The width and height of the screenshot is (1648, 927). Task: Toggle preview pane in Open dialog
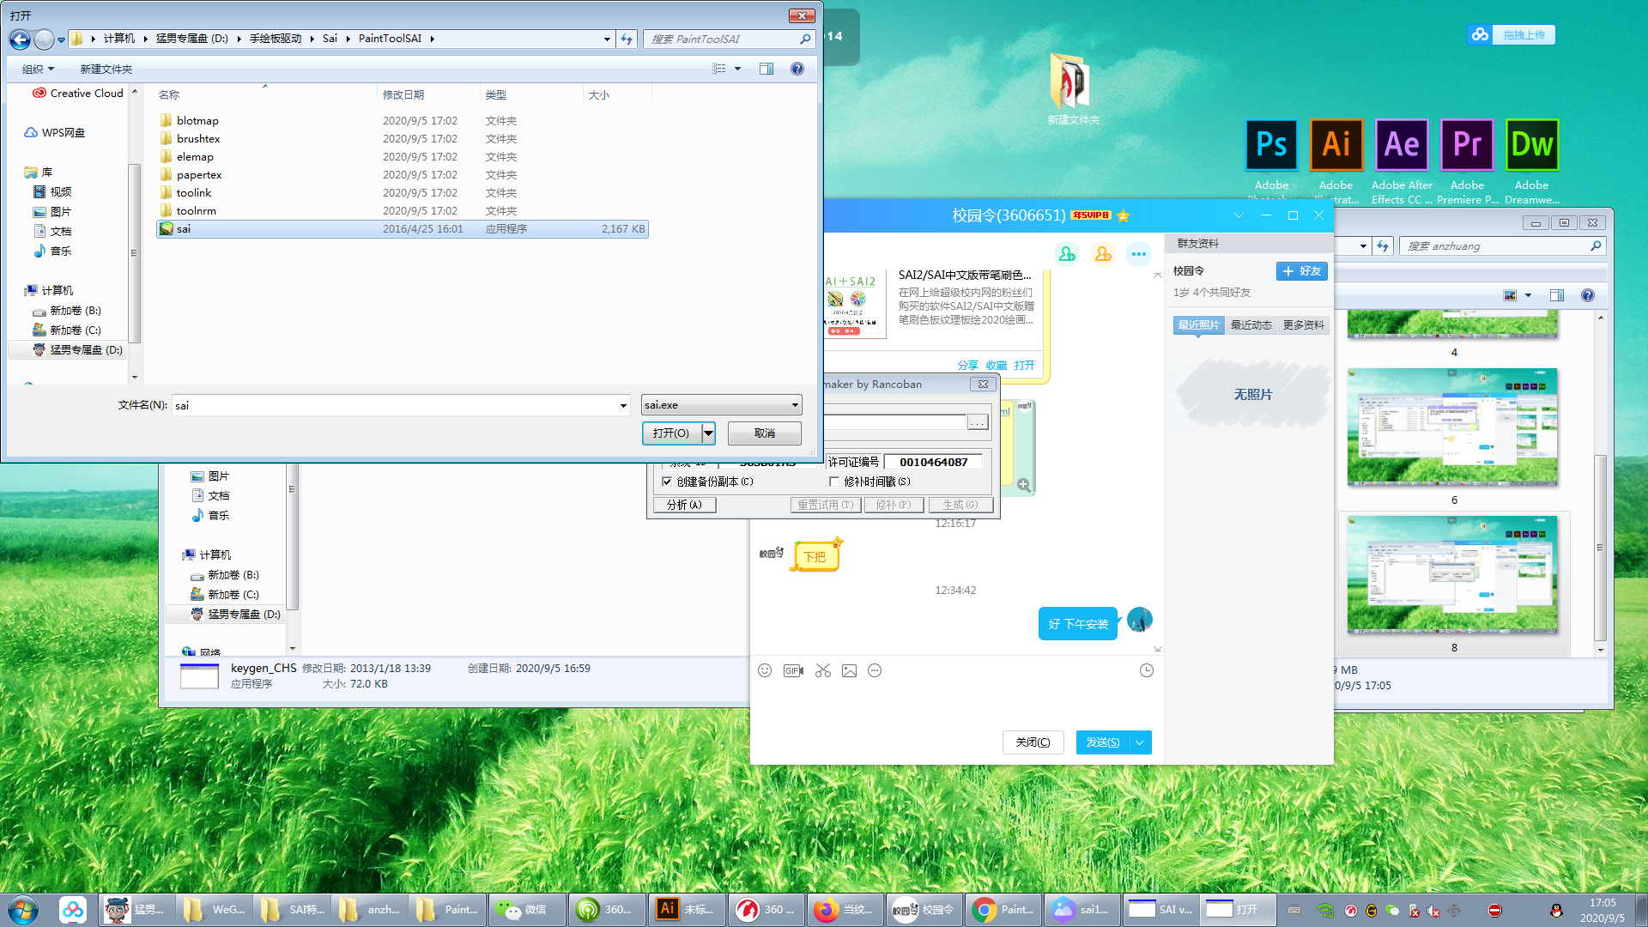click(766, 69)
